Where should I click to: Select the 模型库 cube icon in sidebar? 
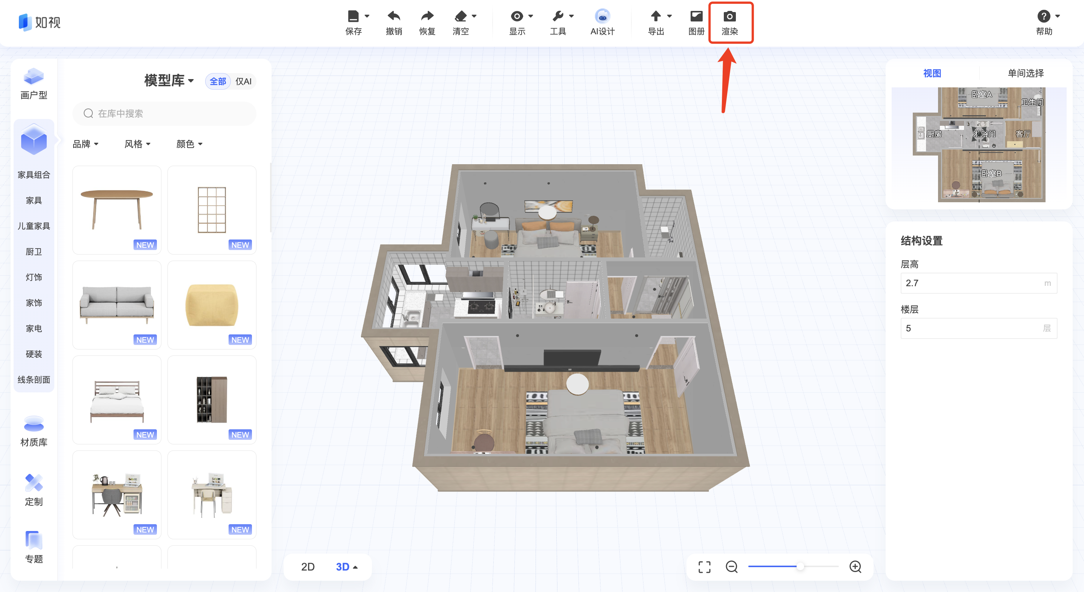34,139
